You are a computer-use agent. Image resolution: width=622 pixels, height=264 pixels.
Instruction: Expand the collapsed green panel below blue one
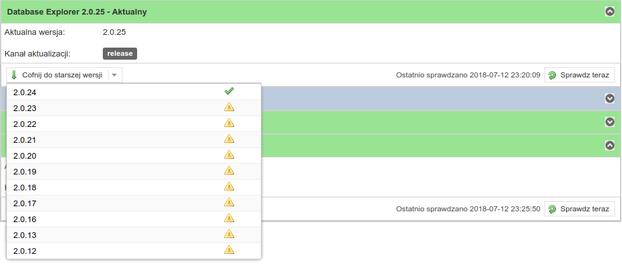(610, 122)
